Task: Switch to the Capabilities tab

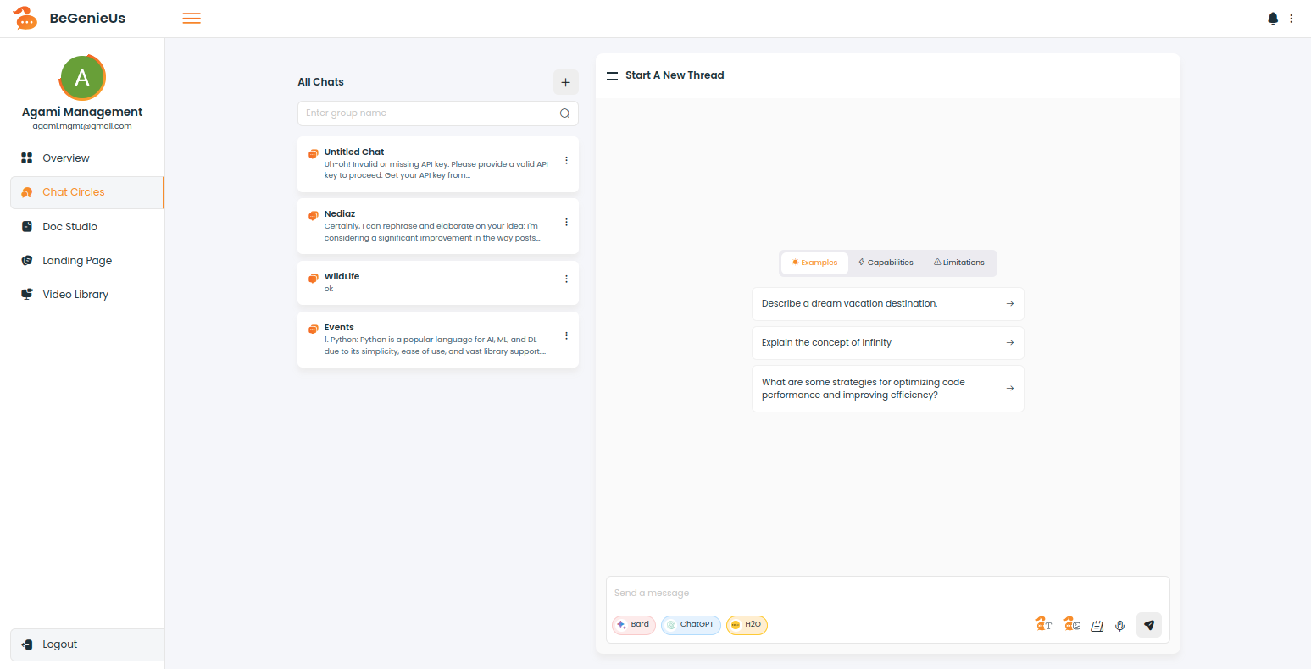Action: (x=886, y=263)
